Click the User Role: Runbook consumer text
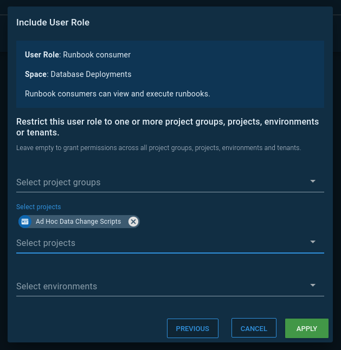Image resolution: width=341 pixels, height=350 pixels. (x=78, y=55)
